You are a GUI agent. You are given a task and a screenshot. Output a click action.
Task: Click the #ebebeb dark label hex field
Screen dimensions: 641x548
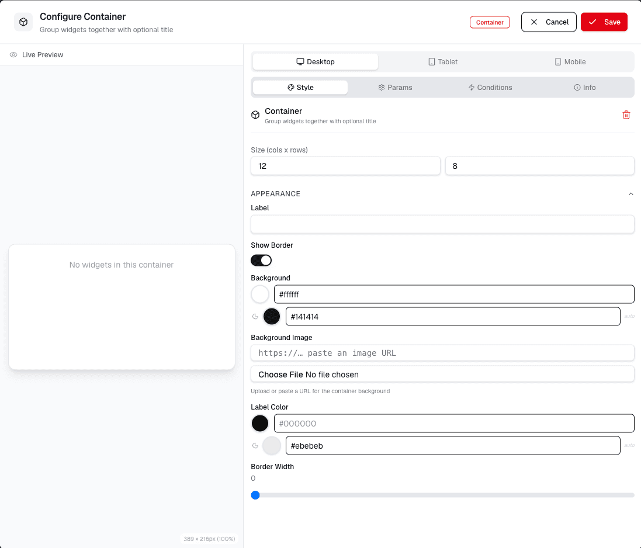[x=453, y=445]
